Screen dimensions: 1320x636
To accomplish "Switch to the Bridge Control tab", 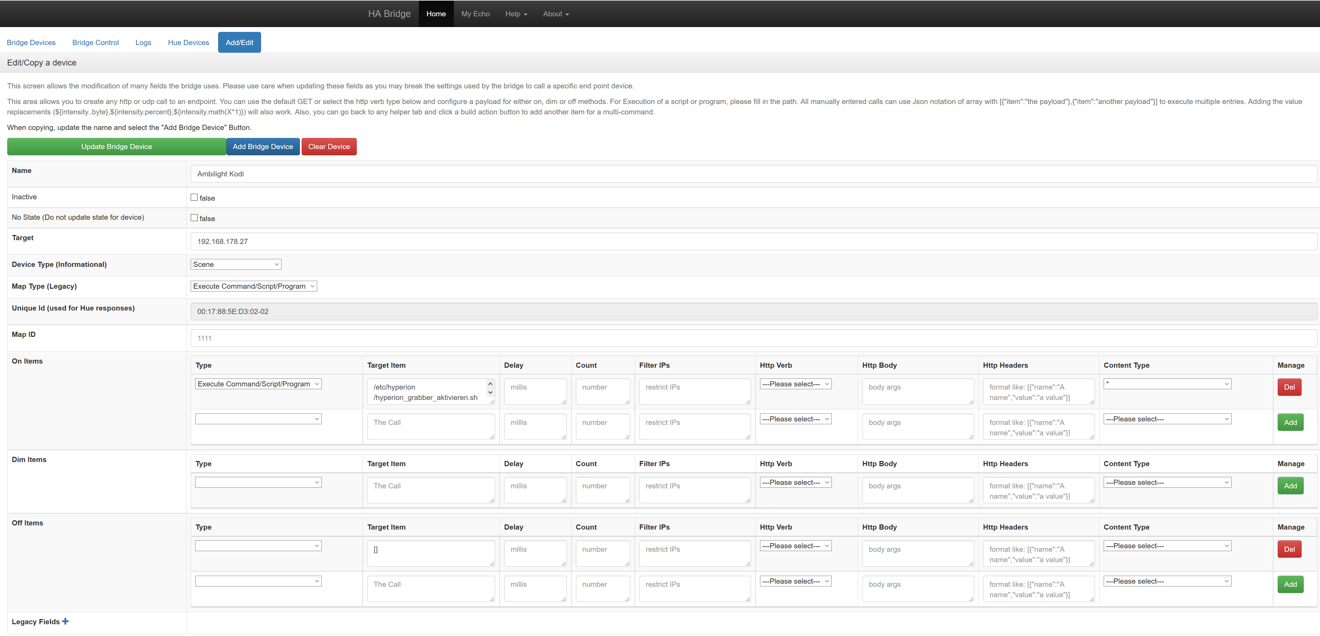I will pos(95,43).
